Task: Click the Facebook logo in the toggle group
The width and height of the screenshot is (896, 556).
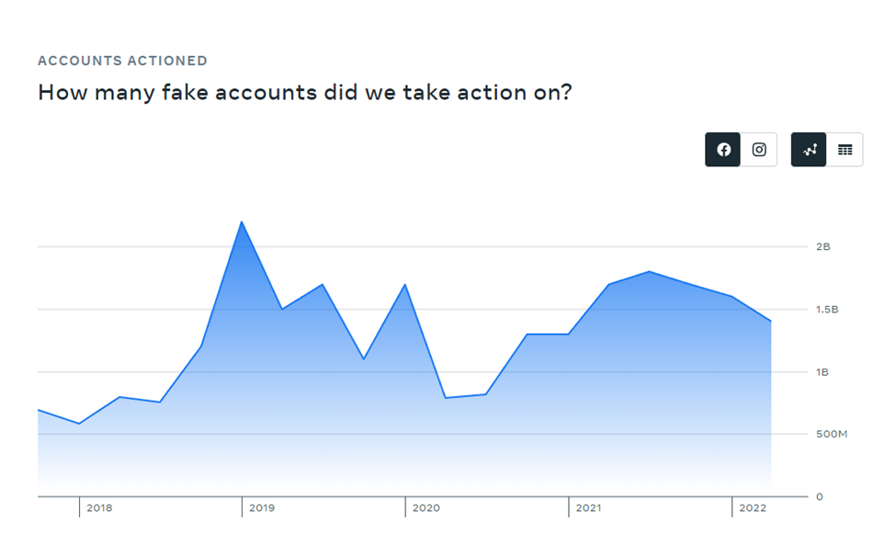Action: click(722, 149)
